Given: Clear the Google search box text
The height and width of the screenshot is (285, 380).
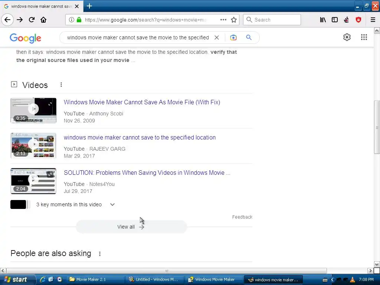Looking at the screenshot, I should 217,37.
